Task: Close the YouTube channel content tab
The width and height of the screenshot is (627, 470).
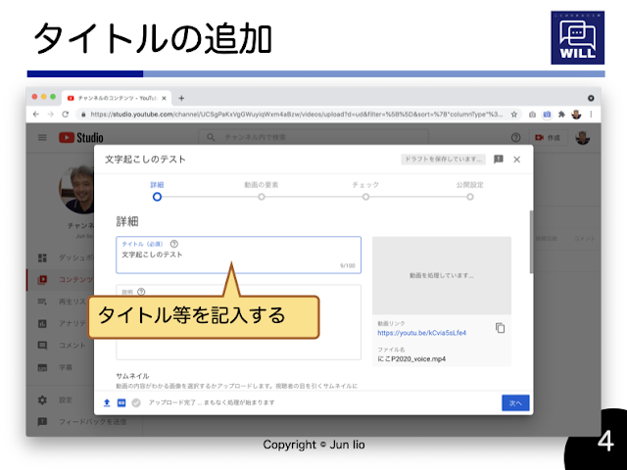Action: click(x=164, y=98)
